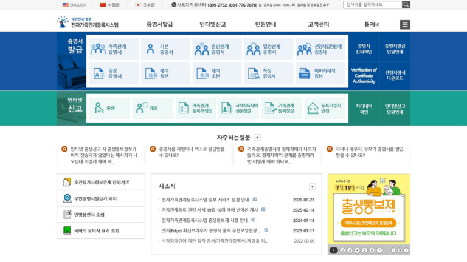Open the 고객센터 menu
467x262 pixels.
[x=319, y=24]
